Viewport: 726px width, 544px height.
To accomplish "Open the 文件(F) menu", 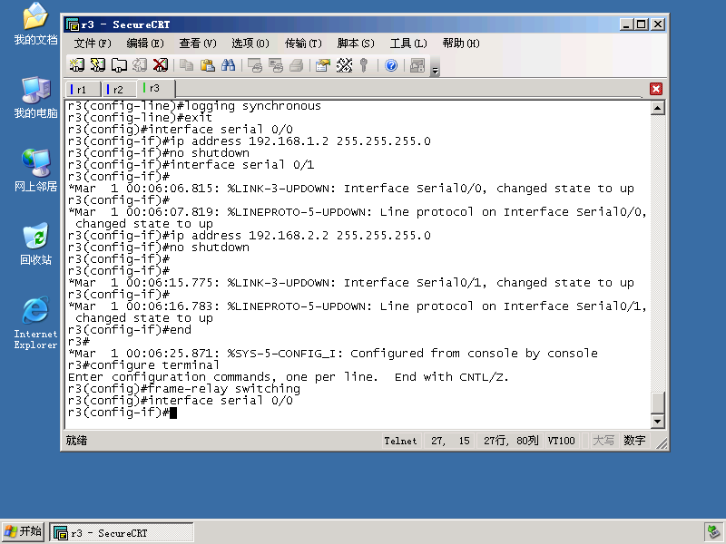I will coord(93,44).
